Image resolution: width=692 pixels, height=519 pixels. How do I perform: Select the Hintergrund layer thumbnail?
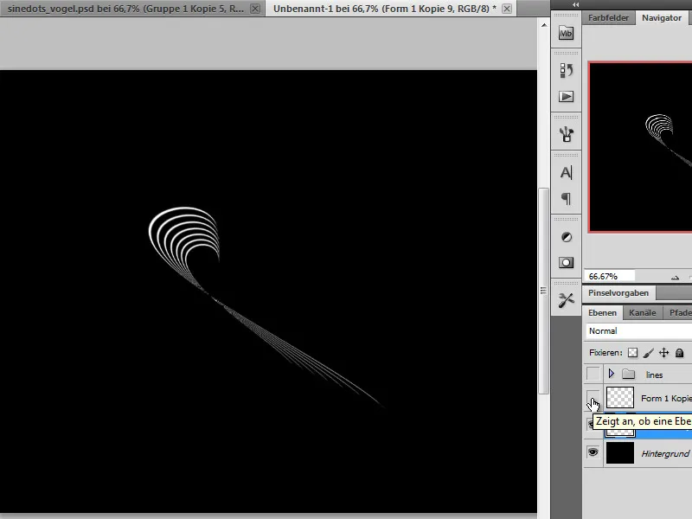pyautogui.click(x=620, y=452)
